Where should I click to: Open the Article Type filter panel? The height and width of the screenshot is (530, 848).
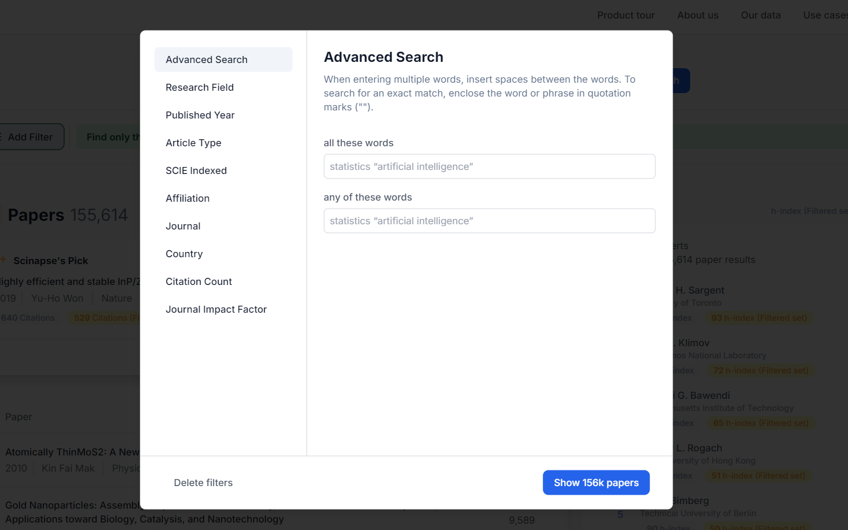(193, 143)
